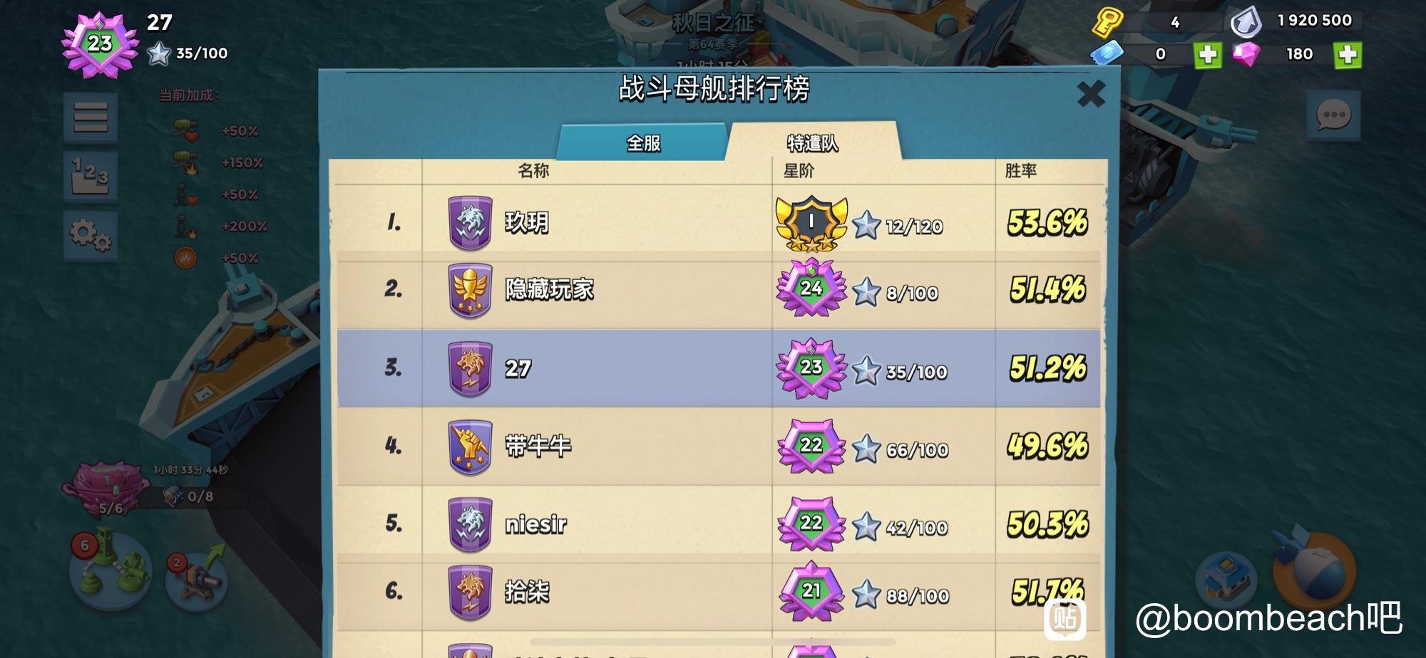The height and width of the screenshot is (658, 1426).
Task: Select the highlighted row for player 27
Action: coord(719,368)
